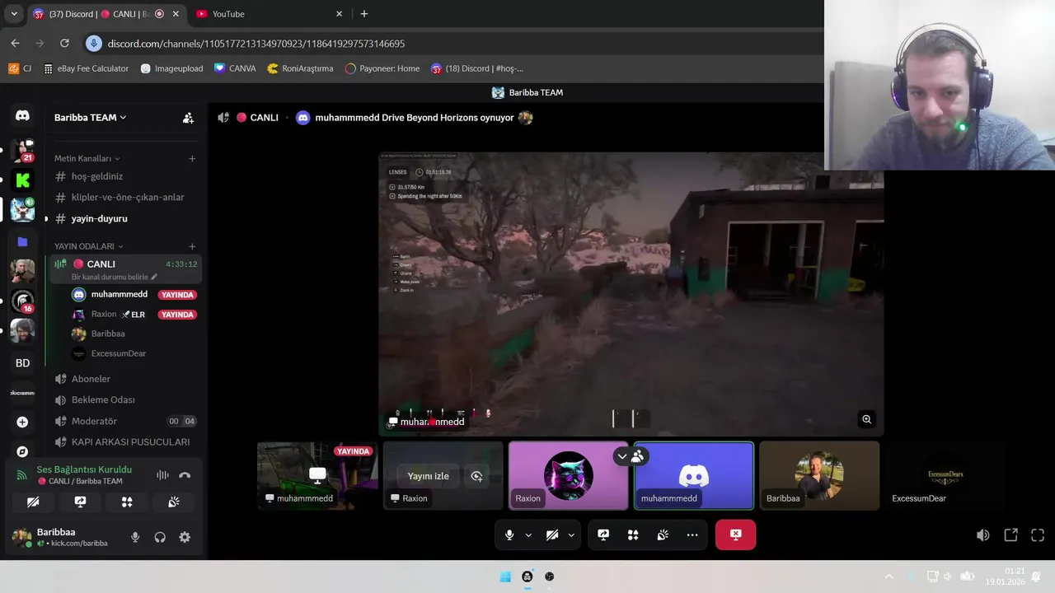This screenshot has height=593, width=1055.
Task: Click the zoom magnifier on the stream
Action: pyautogui.click(x=866, y=419)
